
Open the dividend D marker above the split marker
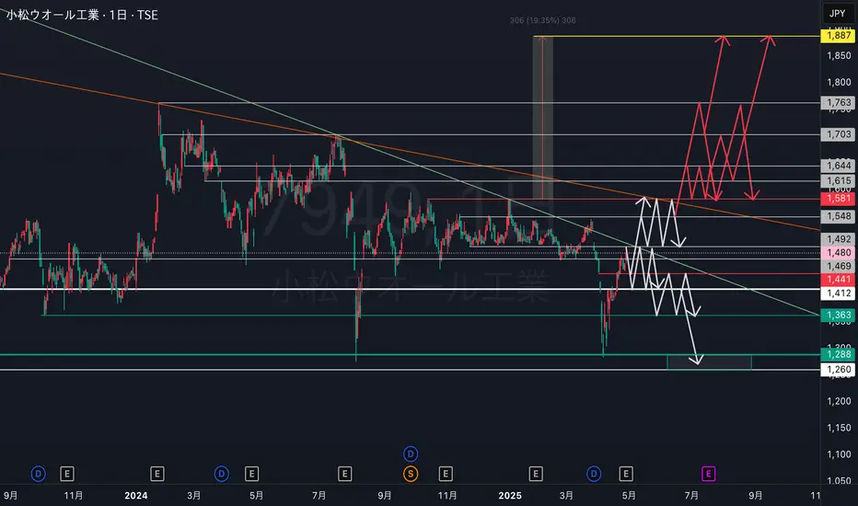(411, 454)
